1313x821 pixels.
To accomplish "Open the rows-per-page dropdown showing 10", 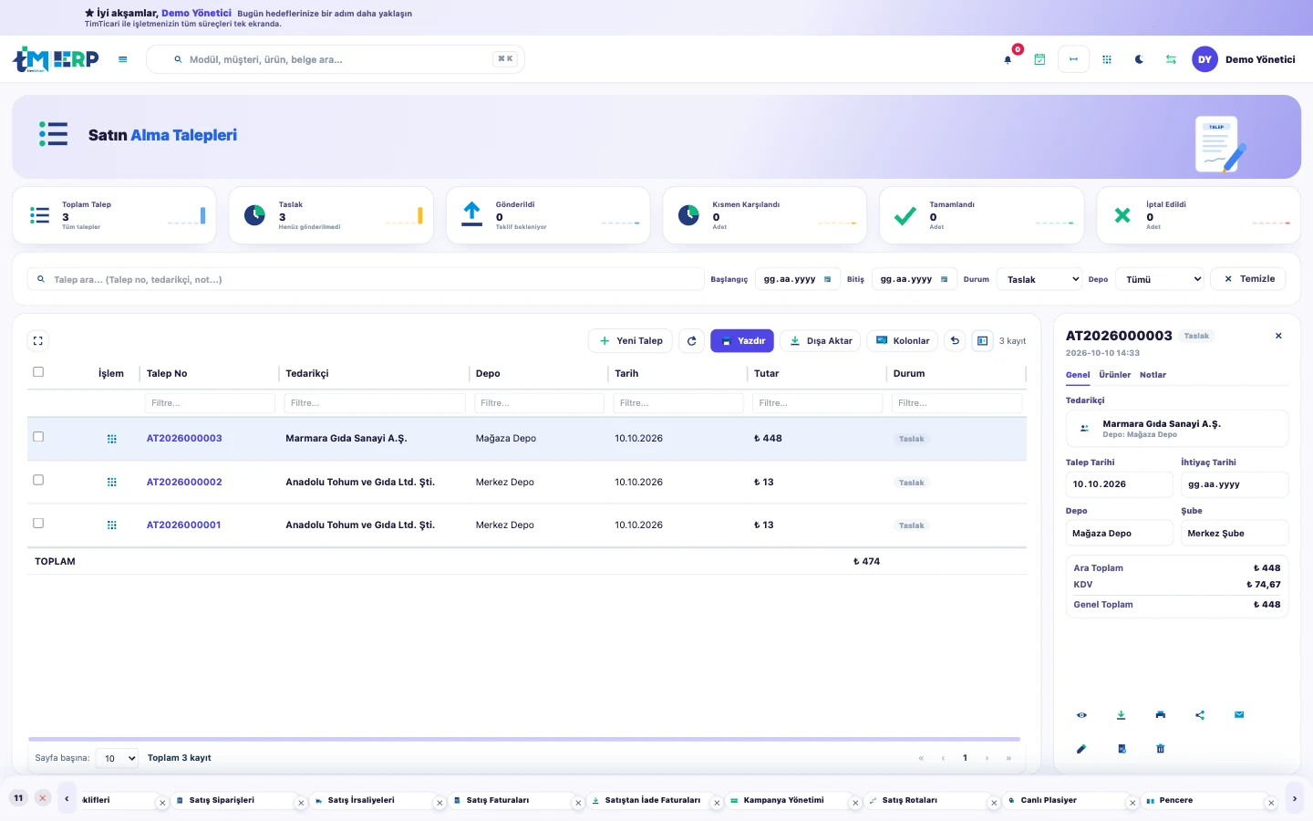I will pos(117,758).
